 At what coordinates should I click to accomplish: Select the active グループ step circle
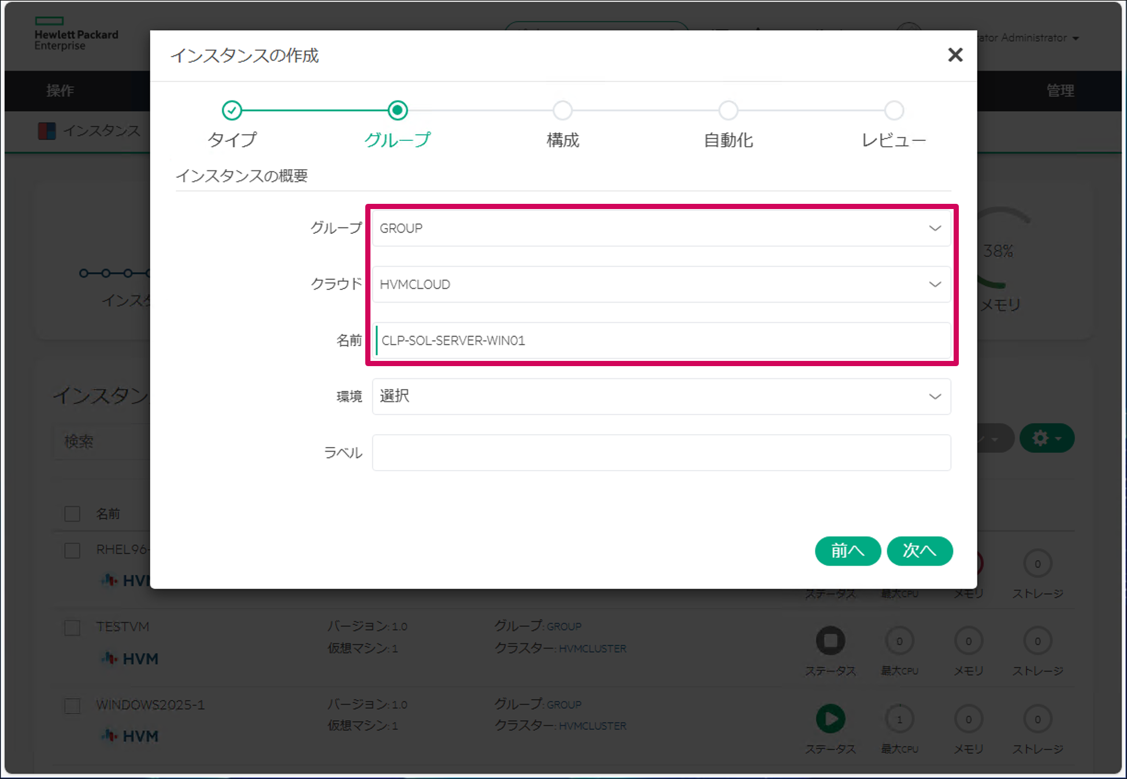(397, 110)
